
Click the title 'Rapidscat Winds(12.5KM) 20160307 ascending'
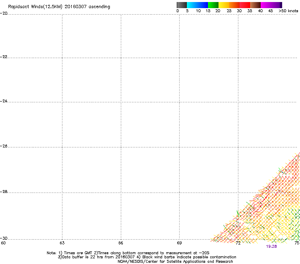tap(59, 7)
